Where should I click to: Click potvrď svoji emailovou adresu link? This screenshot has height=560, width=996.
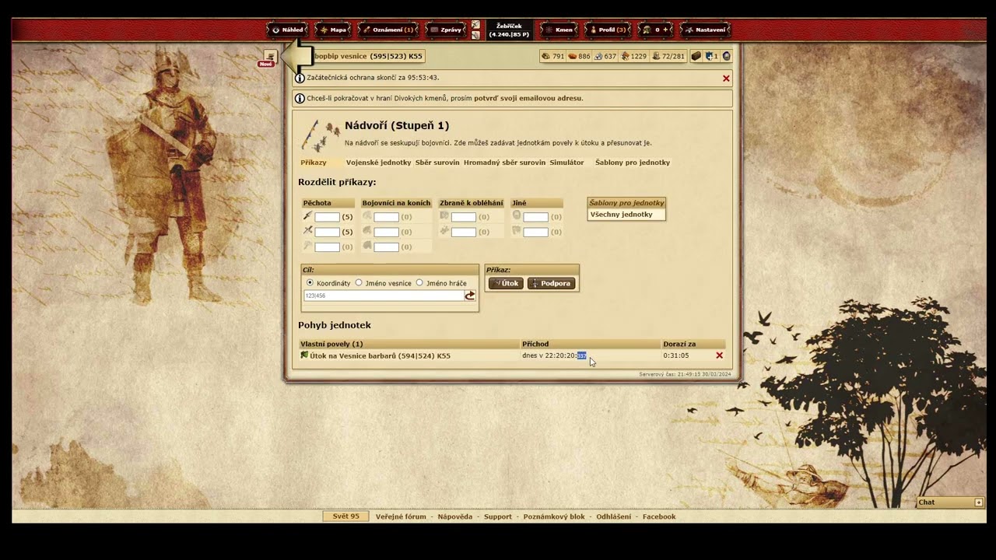(x=528, y=99)
